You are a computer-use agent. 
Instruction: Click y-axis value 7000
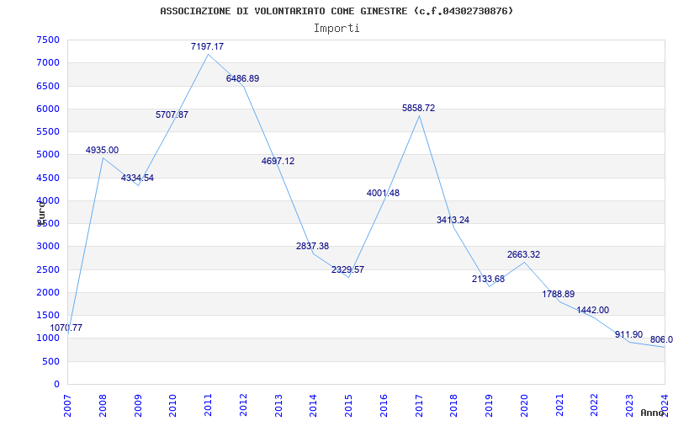click(48, 62)
